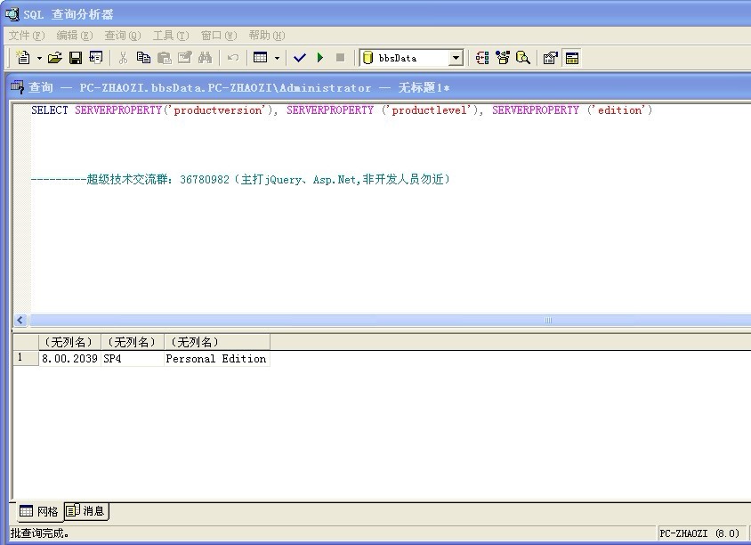751x545 pixels.
Task: Select result cell 8.00.2039
Action: 69,359
